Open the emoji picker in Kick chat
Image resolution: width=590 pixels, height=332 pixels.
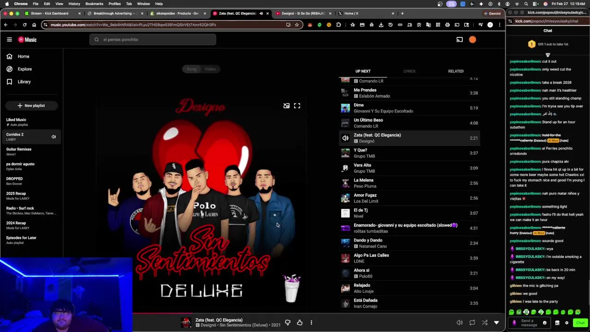544,323
